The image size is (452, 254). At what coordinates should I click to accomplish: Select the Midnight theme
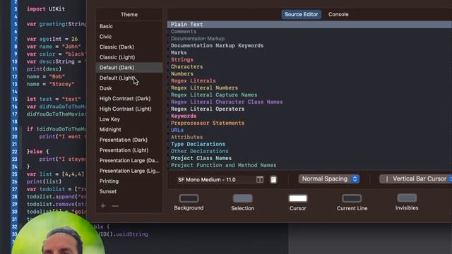(x=129, y=130)
